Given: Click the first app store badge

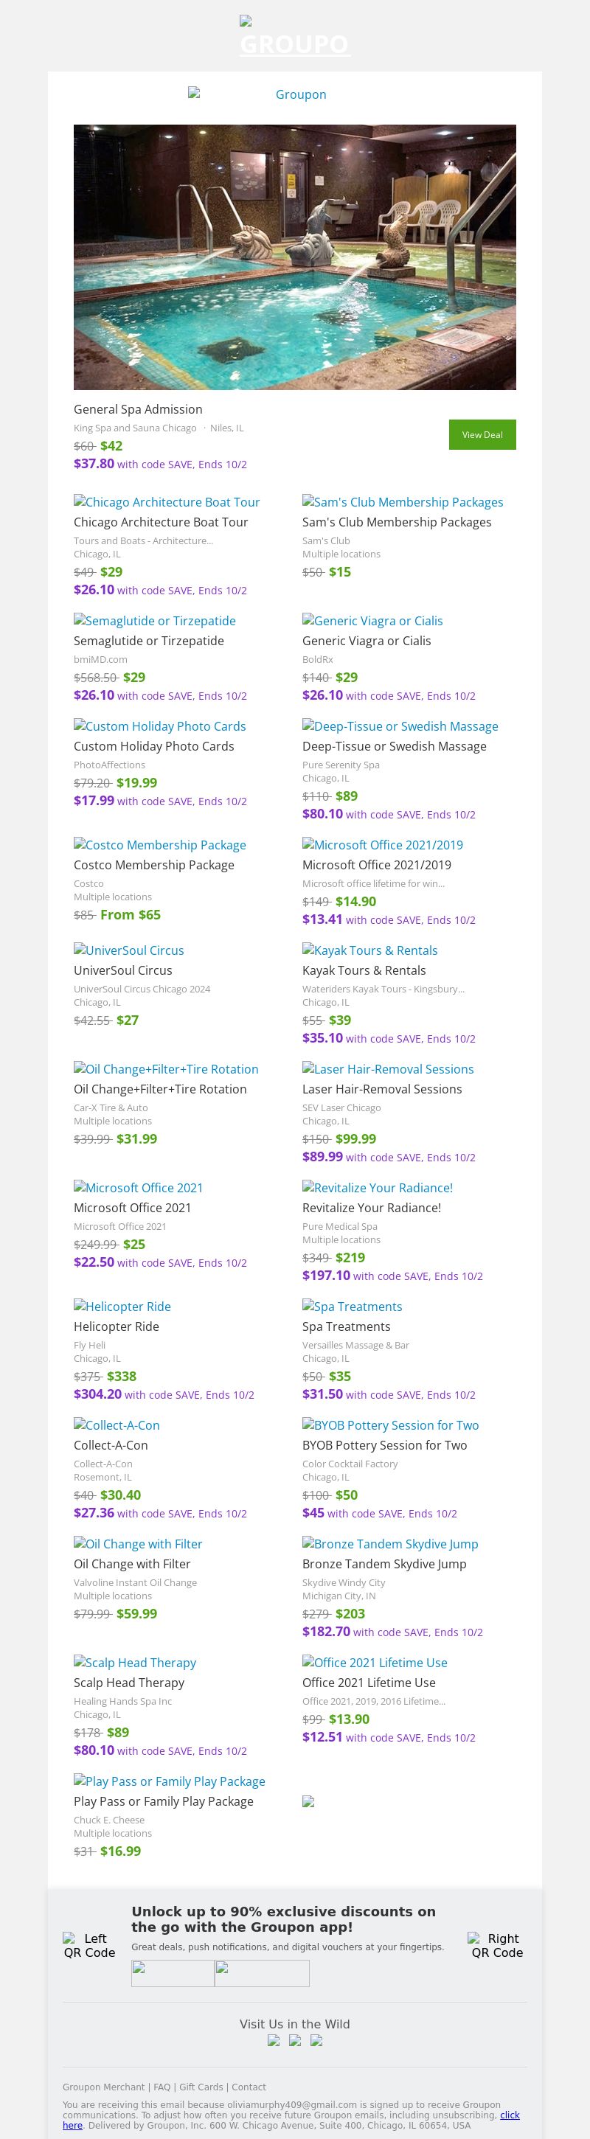Looking at the screenshot, I should click(173, 1973).
